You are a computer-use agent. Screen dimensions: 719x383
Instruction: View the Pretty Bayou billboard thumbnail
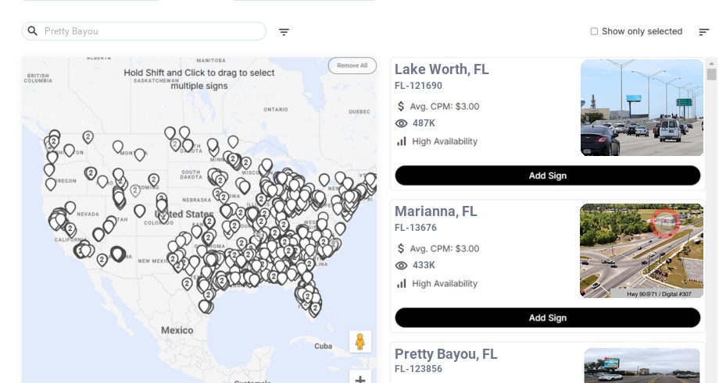(642, 366)
